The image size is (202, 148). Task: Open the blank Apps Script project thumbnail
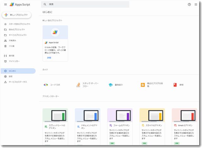[55, 32]
